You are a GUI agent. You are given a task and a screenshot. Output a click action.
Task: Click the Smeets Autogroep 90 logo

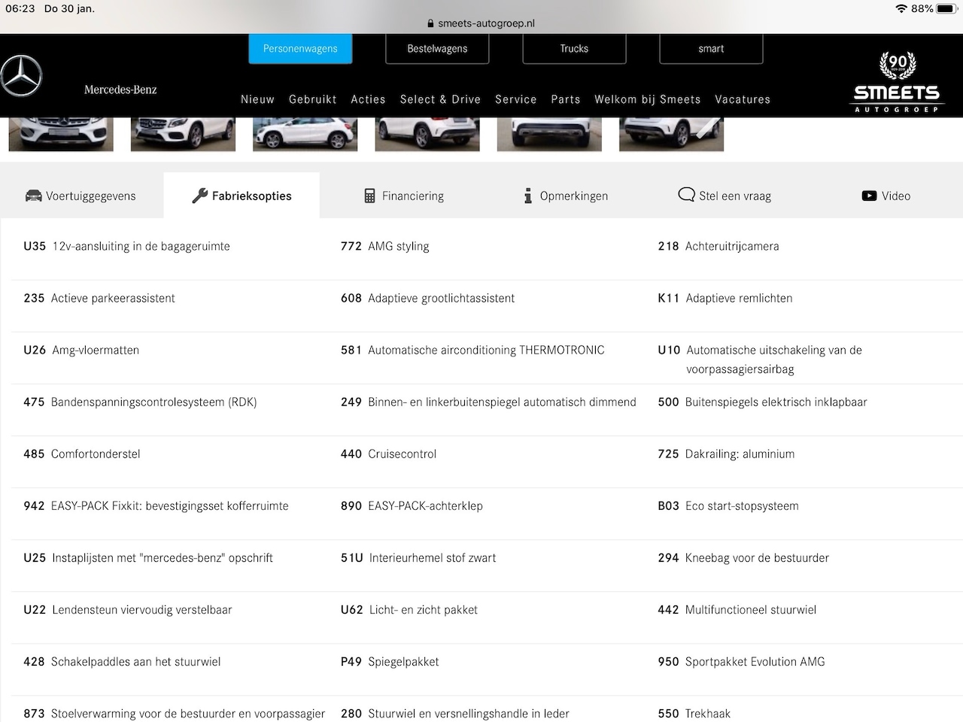point(896,83)
